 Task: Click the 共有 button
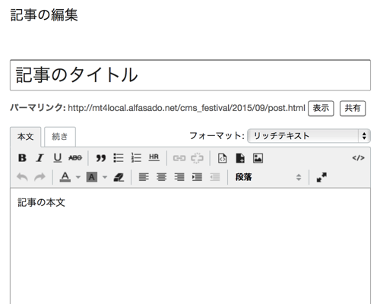[353, 109]
